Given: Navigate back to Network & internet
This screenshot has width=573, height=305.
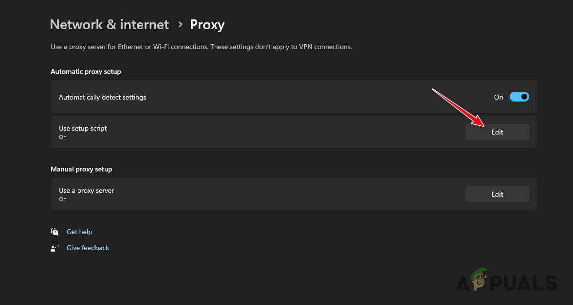Looking at the screenshot, I should [109, 24].
